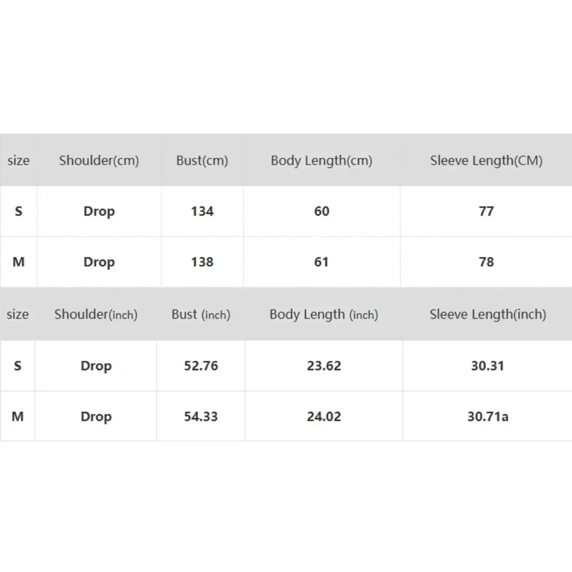Image resolution: width=572 pixels, height=572 pixels.
Task: Click the Body Length (inch) header
Action: coord(324,315)
